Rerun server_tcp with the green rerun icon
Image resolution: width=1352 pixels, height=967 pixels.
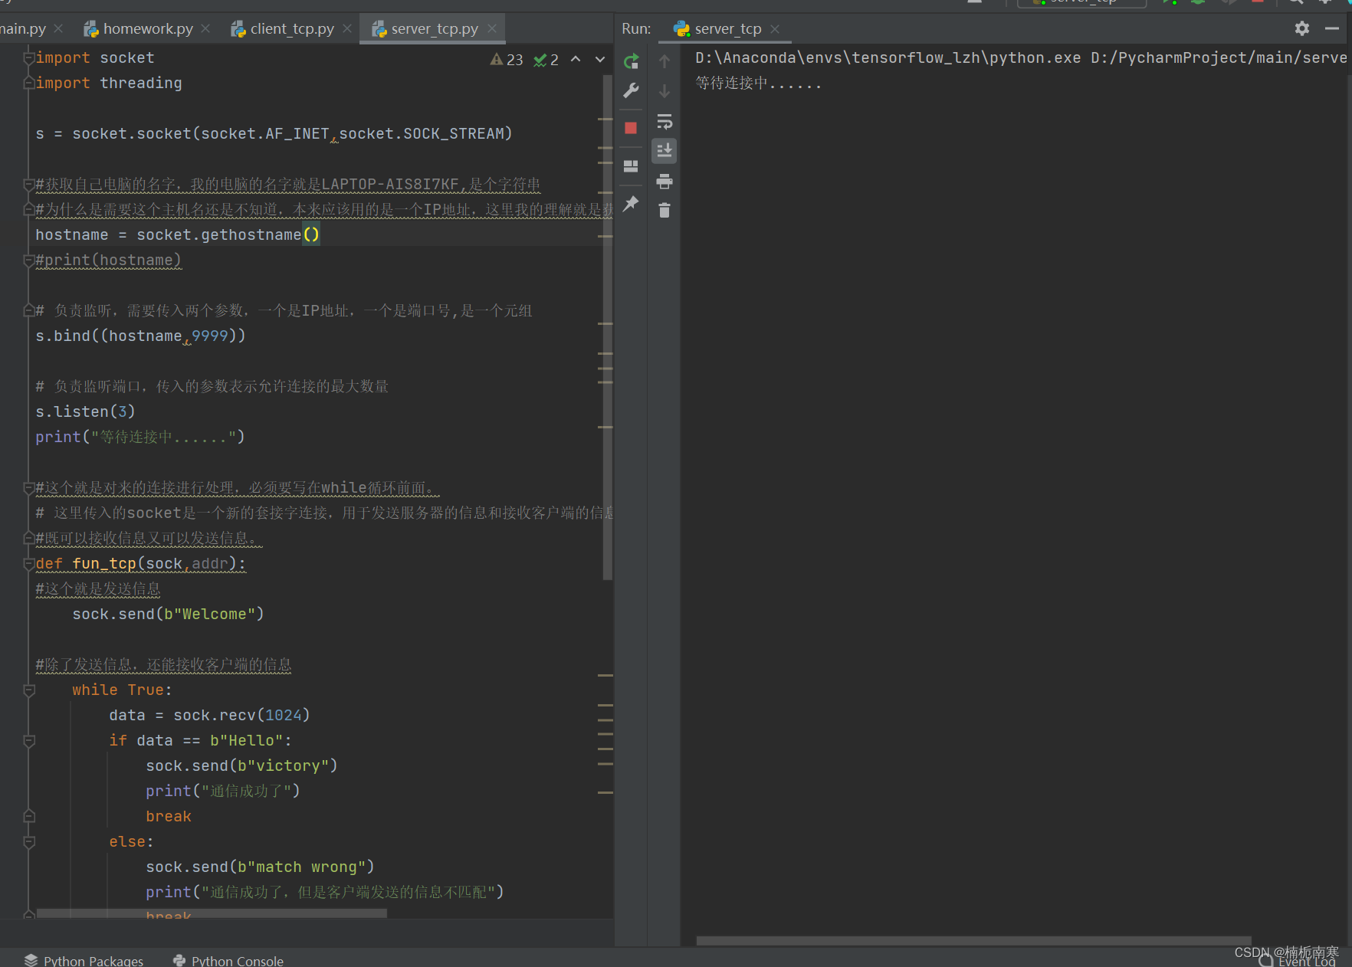(x=631, y=61)
